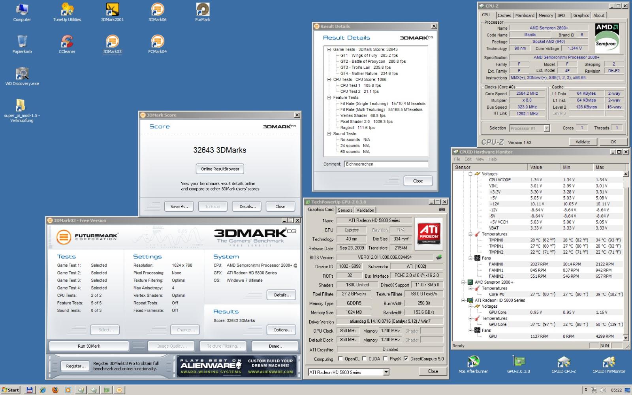Click Hardware Monitor vertical scrollbar down arrow
This screenshot has width=632, height=395.
[626, 338]
